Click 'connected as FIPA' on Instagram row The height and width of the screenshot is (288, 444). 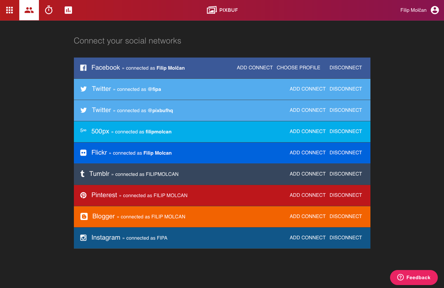tap(147, 238)
